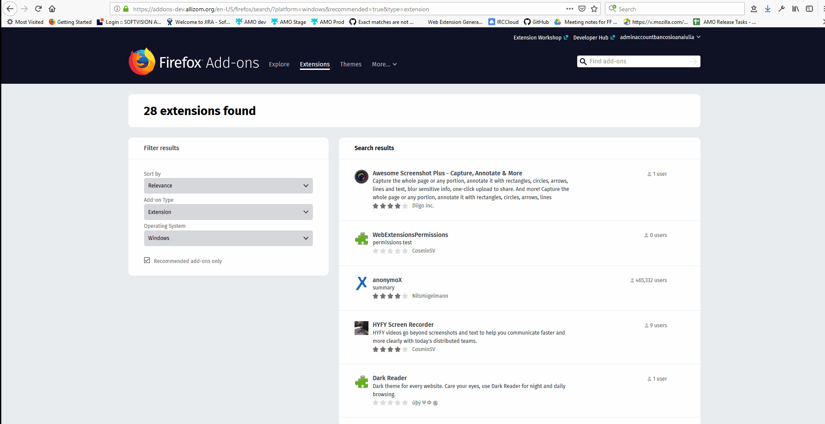Screen dimensions: 825x424
Task: Reload the page with the refresh icon
Action: [x=38, y=9]
